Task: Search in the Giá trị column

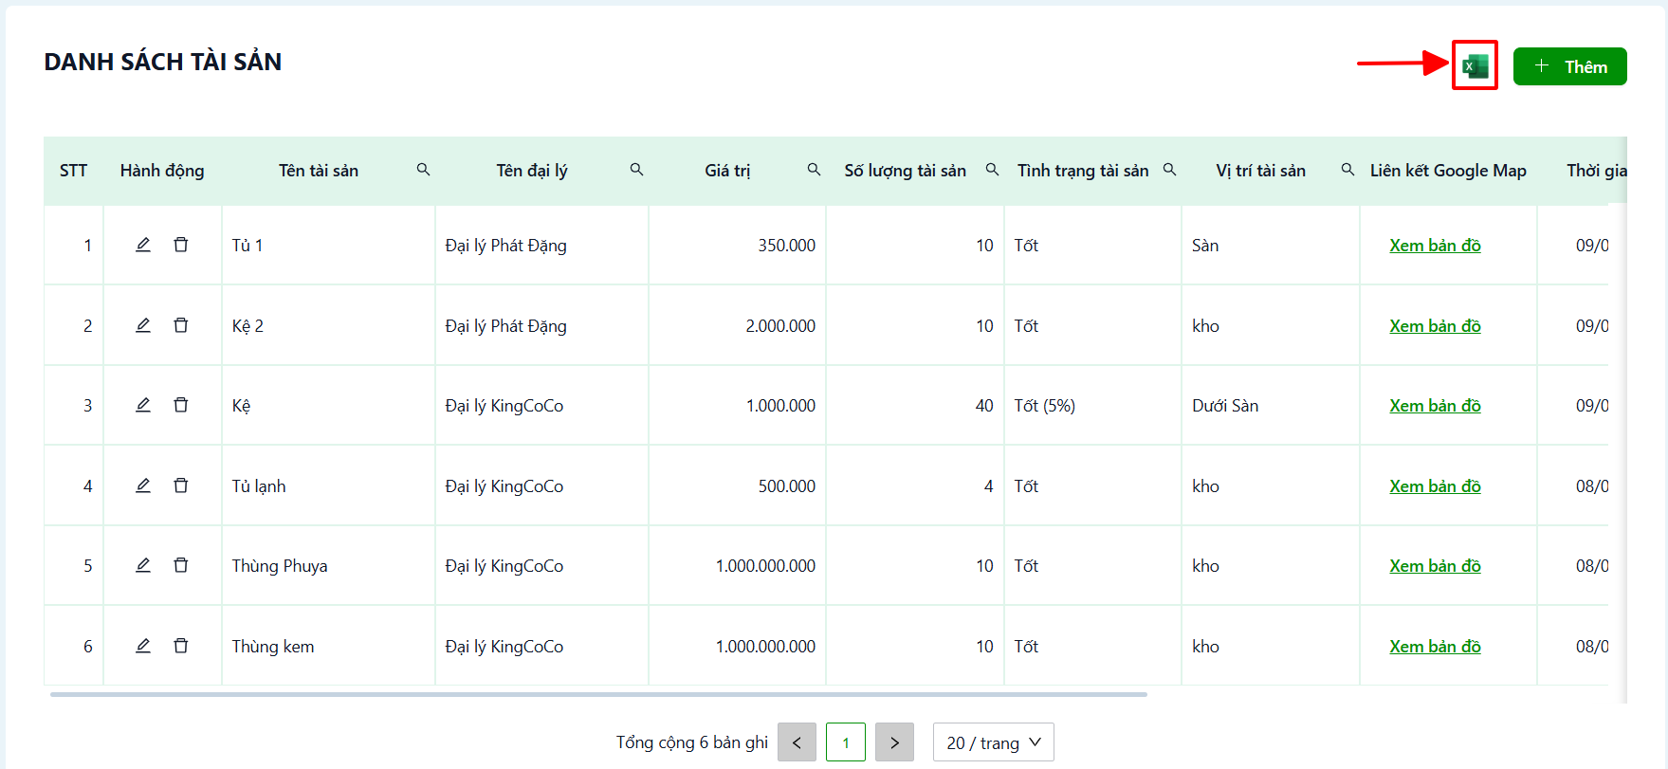Action: pos(814,170)
